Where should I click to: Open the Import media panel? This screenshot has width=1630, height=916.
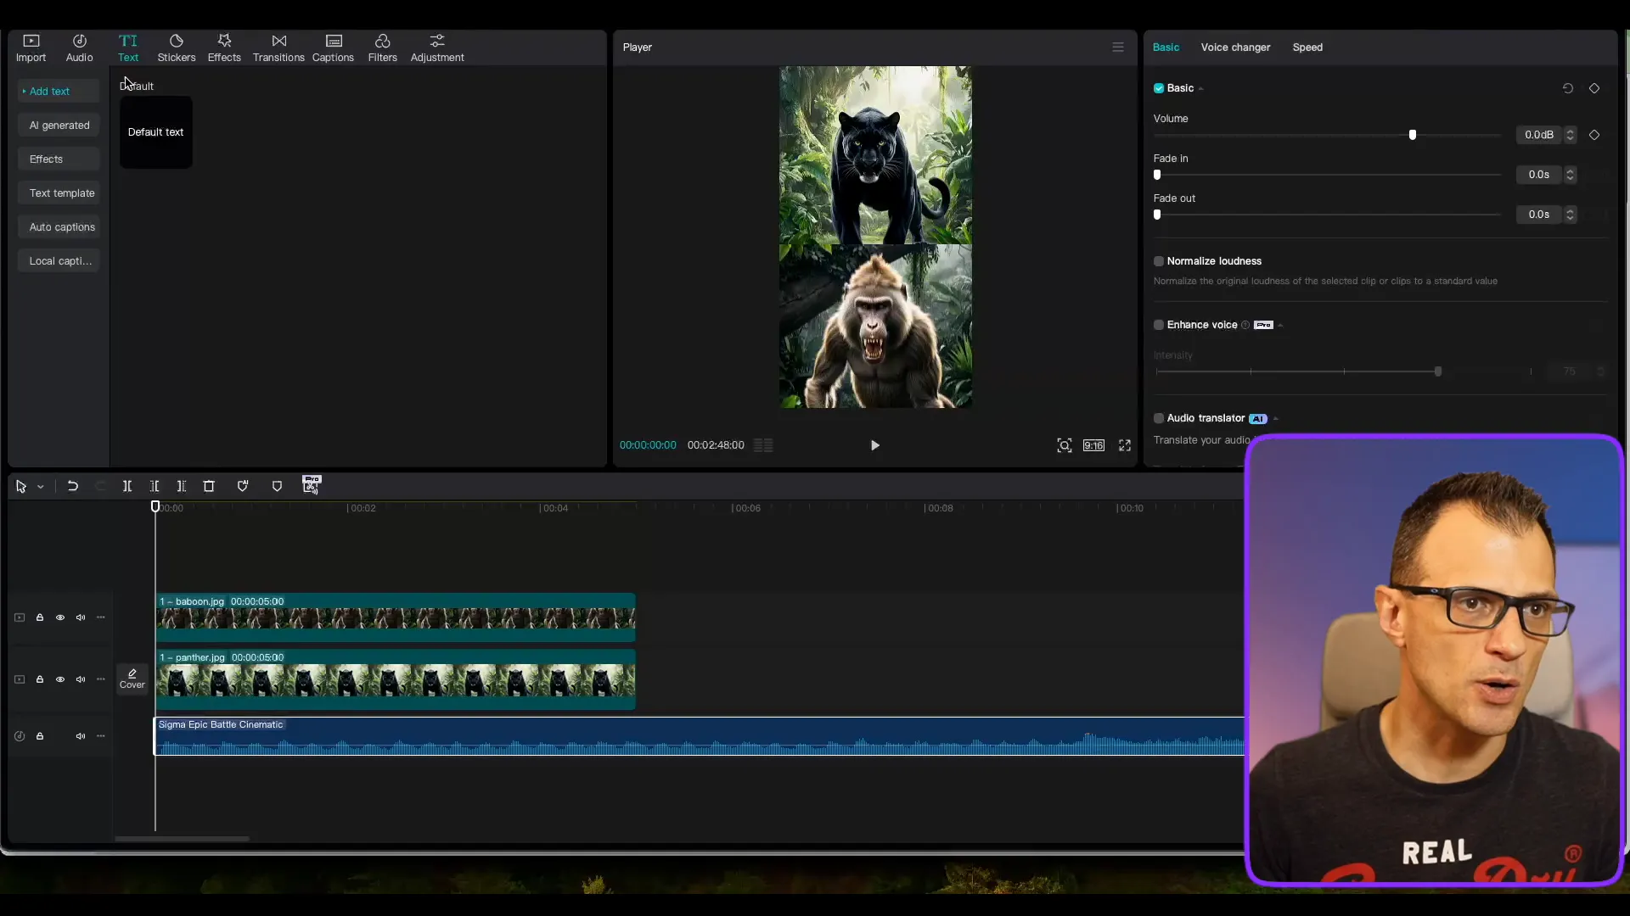click(31, 48)
